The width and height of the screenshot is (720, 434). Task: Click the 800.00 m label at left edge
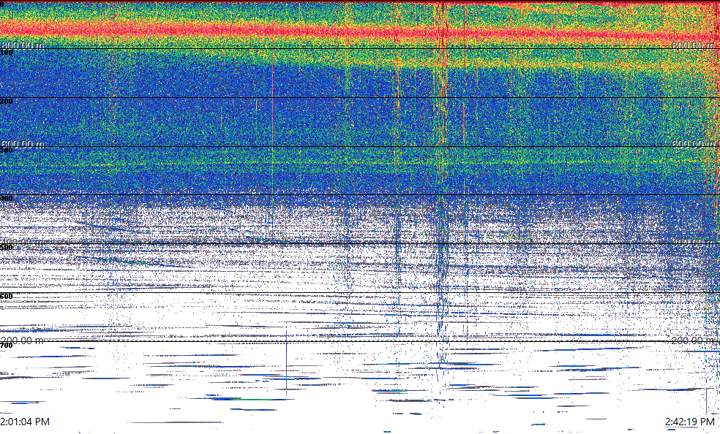pyautogui.click(x=23, y=45)
